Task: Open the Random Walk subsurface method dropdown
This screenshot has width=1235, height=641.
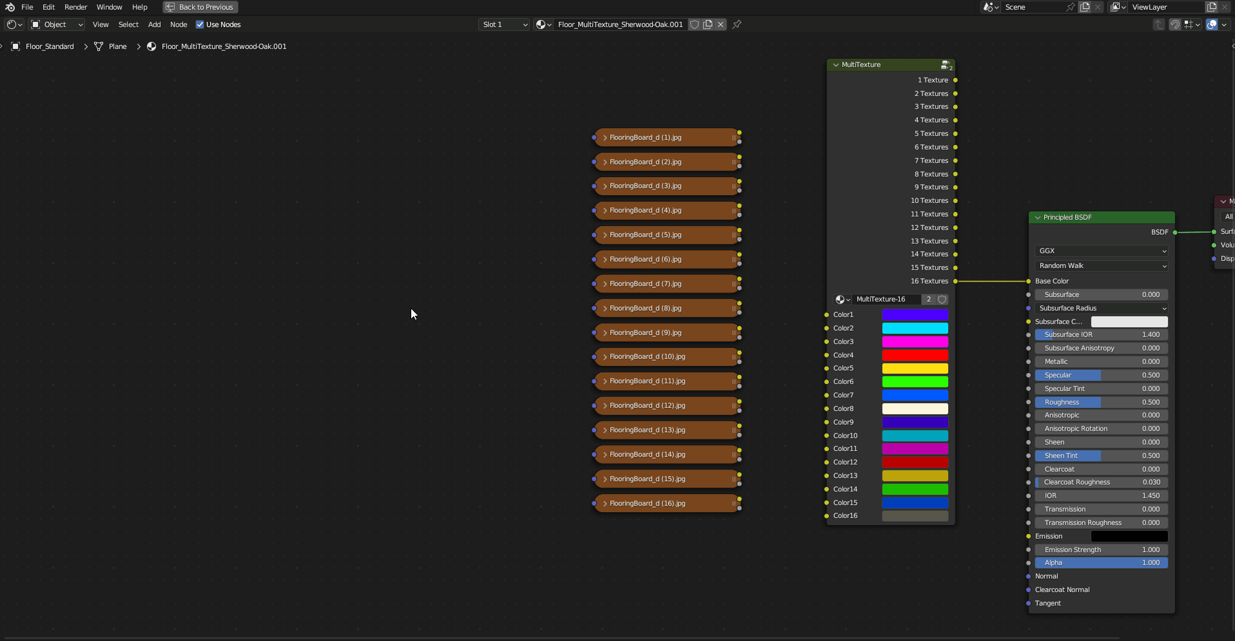Action: pos(1102,266)
